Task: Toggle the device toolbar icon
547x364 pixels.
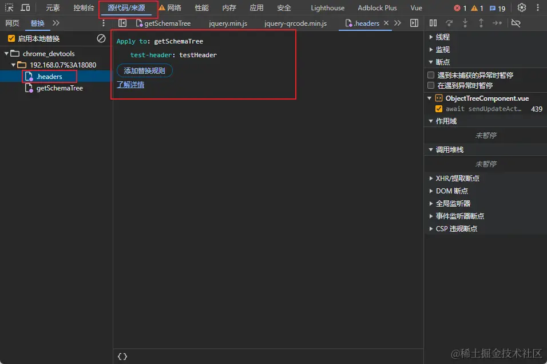Action: click(26, 8)
